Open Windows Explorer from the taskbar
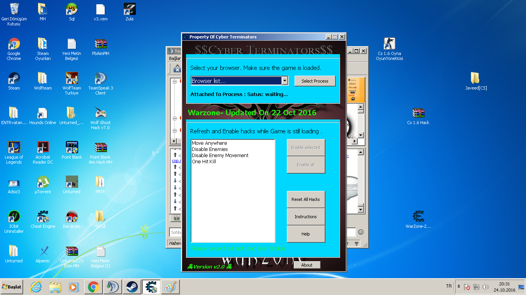This screenshot has width=526, height=295. tap(55, 287)
